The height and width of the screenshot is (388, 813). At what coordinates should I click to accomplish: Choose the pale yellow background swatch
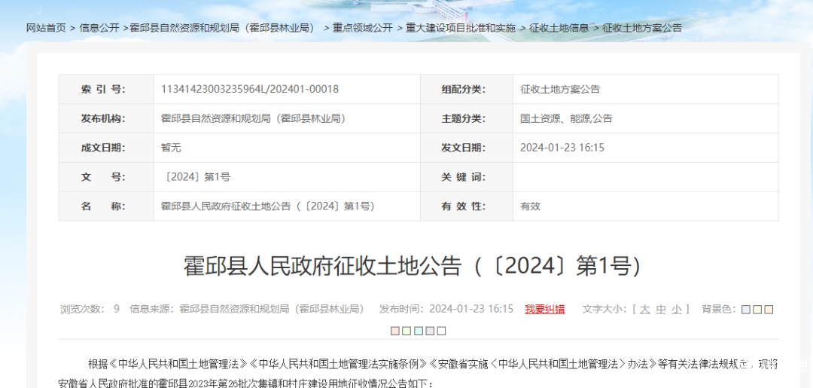[x=757, y=310]
